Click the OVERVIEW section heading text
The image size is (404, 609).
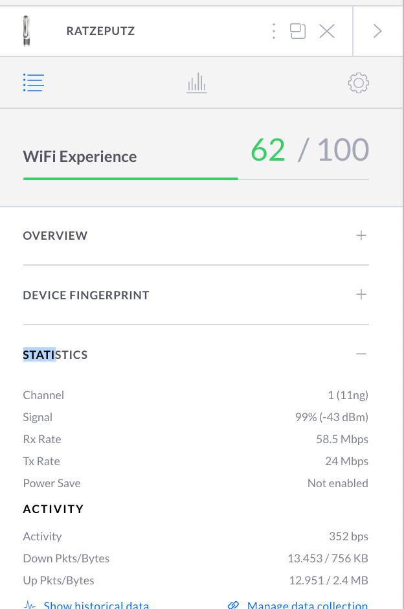[55, 236]
